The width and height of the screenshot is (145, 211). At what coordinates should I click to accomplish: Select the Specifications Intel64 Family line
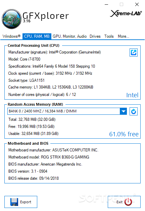tap(52, 66)
